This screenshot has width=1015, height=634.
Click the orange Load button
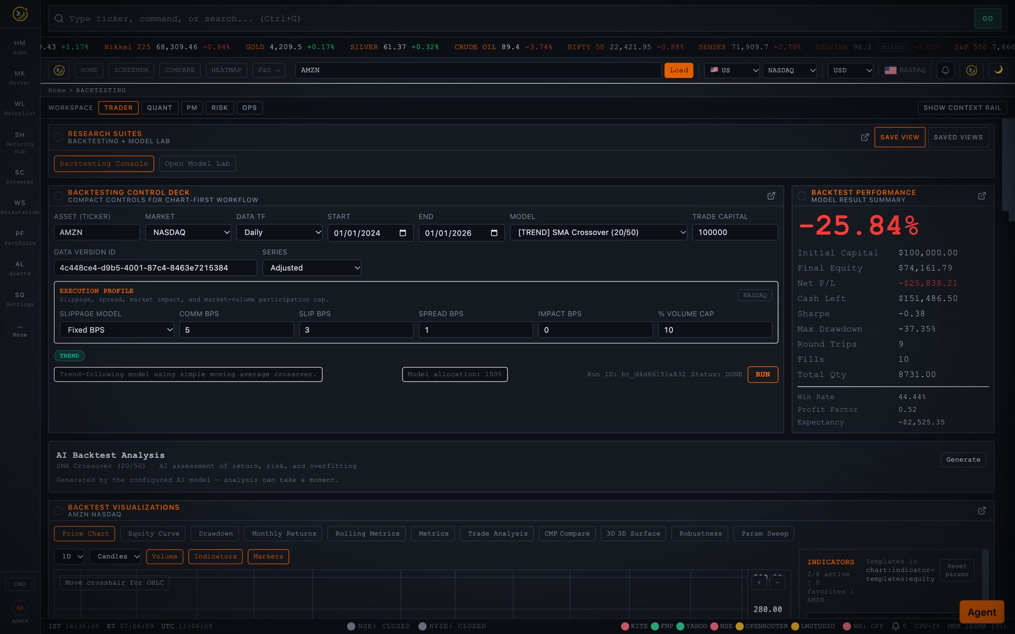click(x=679, y=70)
